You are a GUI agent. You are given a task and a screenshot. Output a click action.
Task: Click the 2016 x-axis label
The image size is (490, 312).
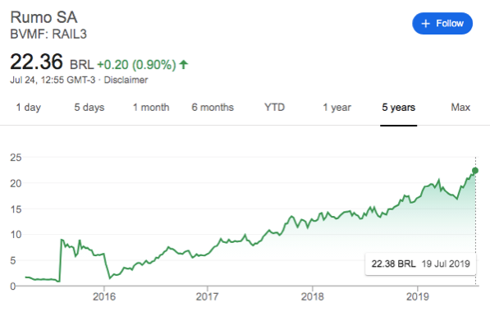(x=104, y=296)
